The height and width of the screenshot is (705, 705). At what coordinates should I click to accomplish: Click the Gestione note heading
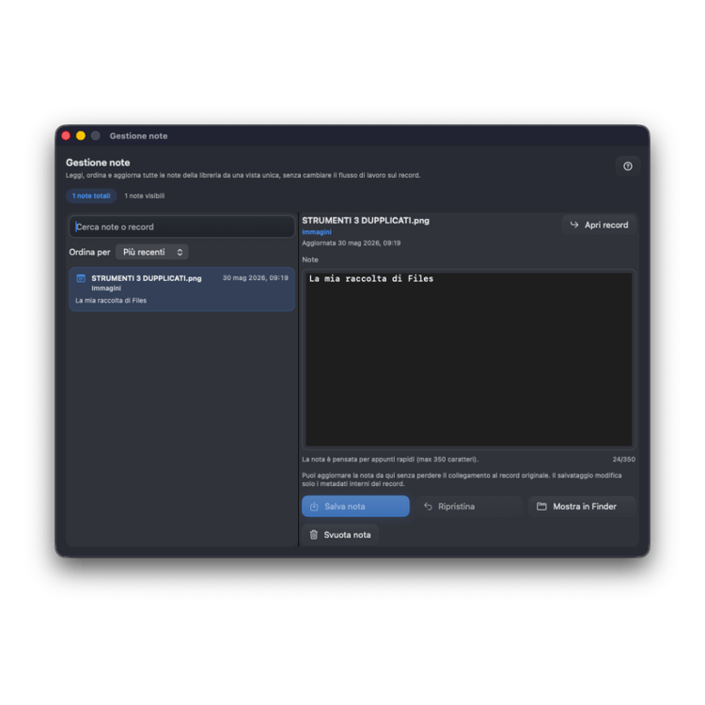(x=98, y=163)
